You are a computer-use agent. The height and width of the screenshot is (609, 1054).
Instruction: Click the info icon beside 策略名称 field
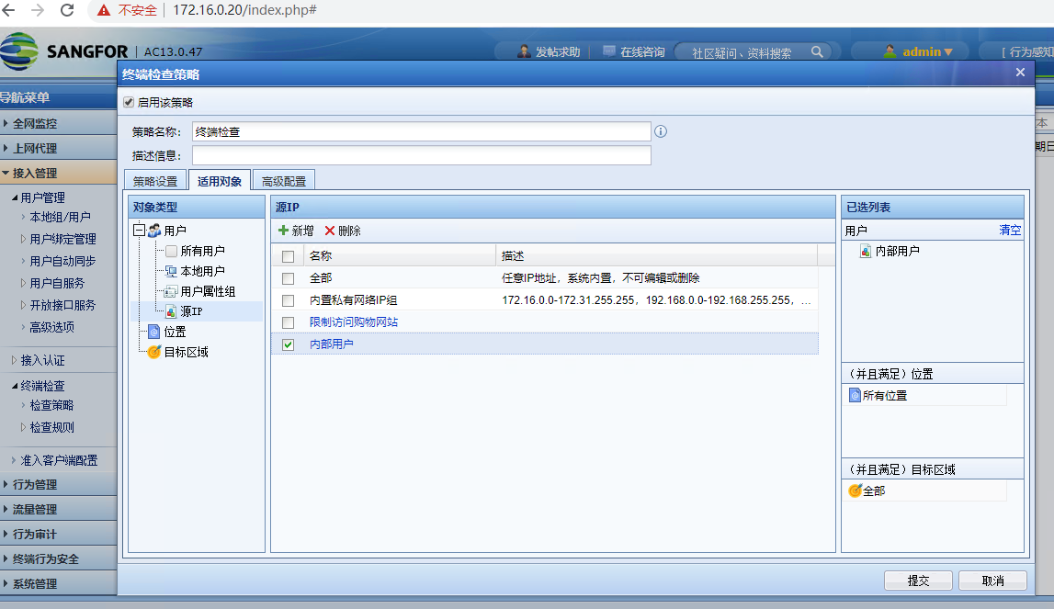660,131
